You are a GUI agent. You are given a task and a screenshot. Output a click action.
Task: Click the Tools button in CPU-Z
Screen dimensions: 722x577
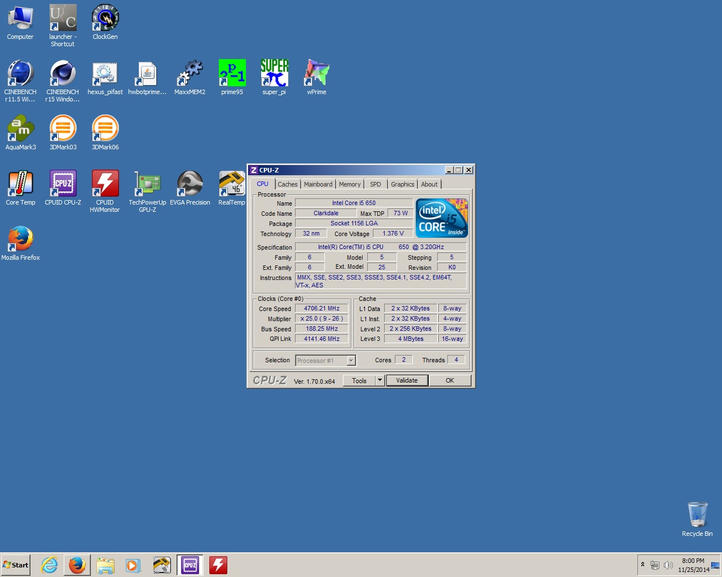(x=359, y=380)
